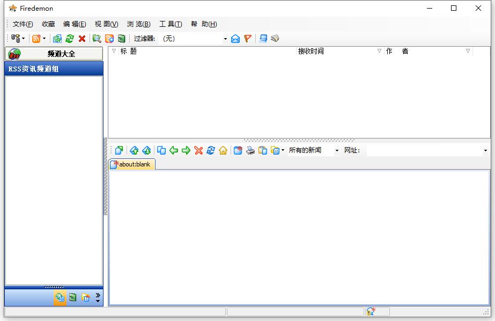495x321 pixels.
Task: Click the search magnifier icon
Action: (x=97, y=39)
